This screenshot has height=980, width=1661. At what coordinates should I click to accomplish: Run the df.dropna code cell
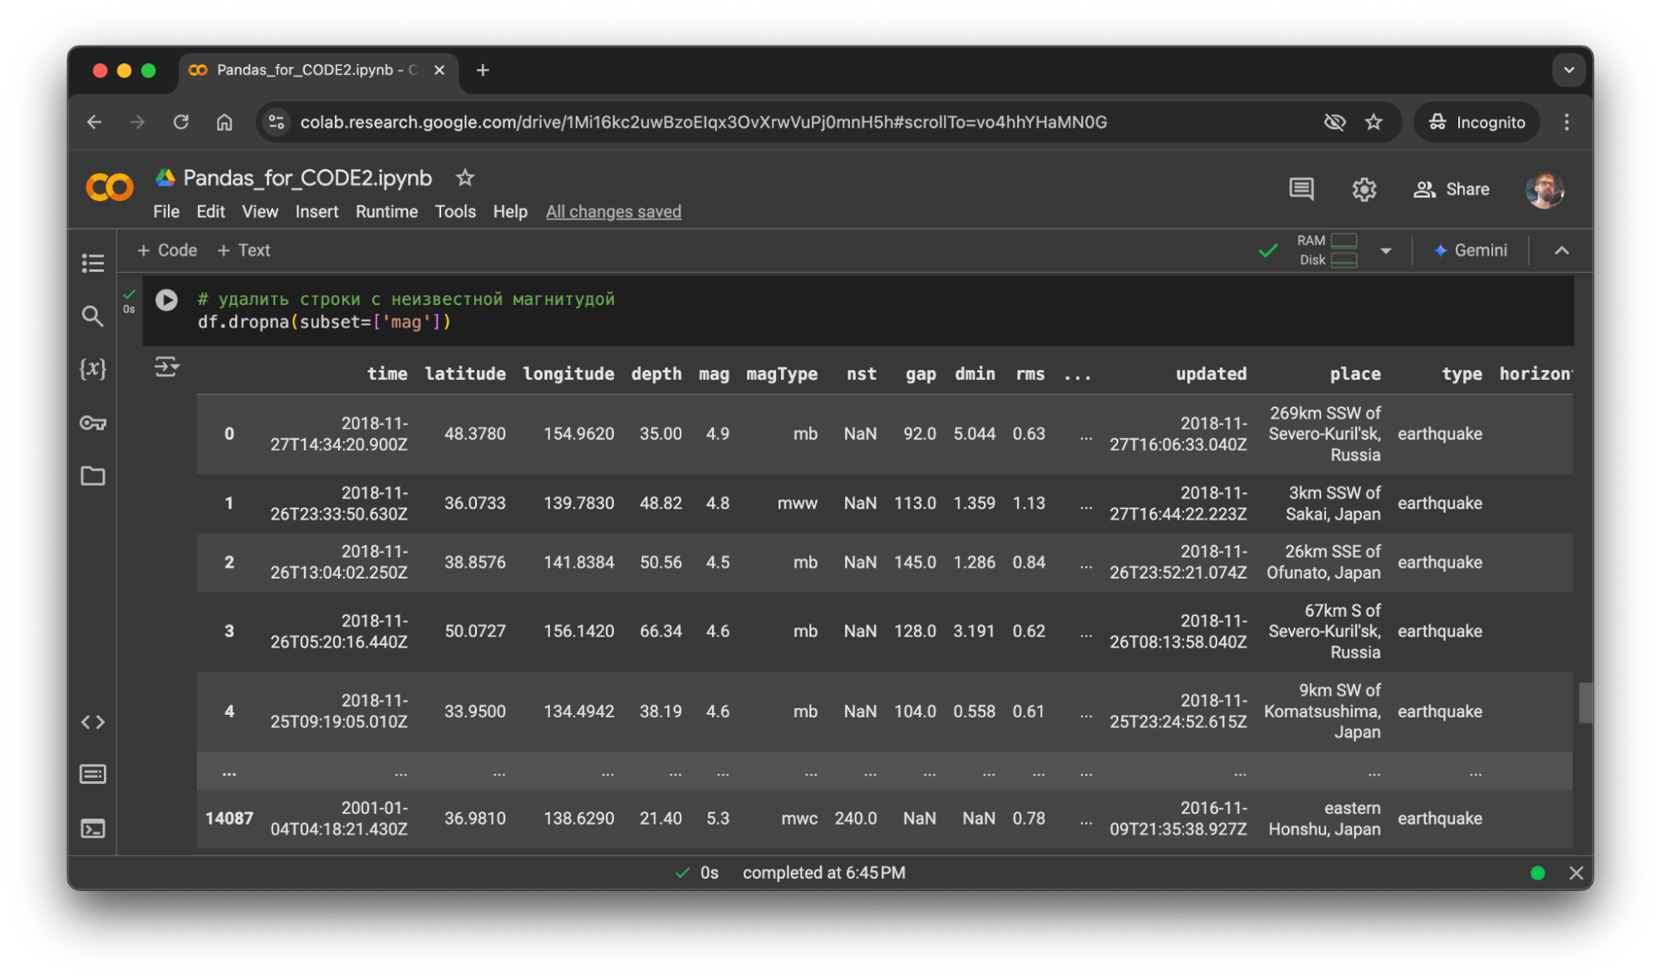tap(166, 299)
